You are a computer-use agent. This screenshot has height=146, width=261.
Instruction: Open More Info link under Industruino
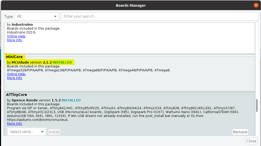click(x=15, y=40)
